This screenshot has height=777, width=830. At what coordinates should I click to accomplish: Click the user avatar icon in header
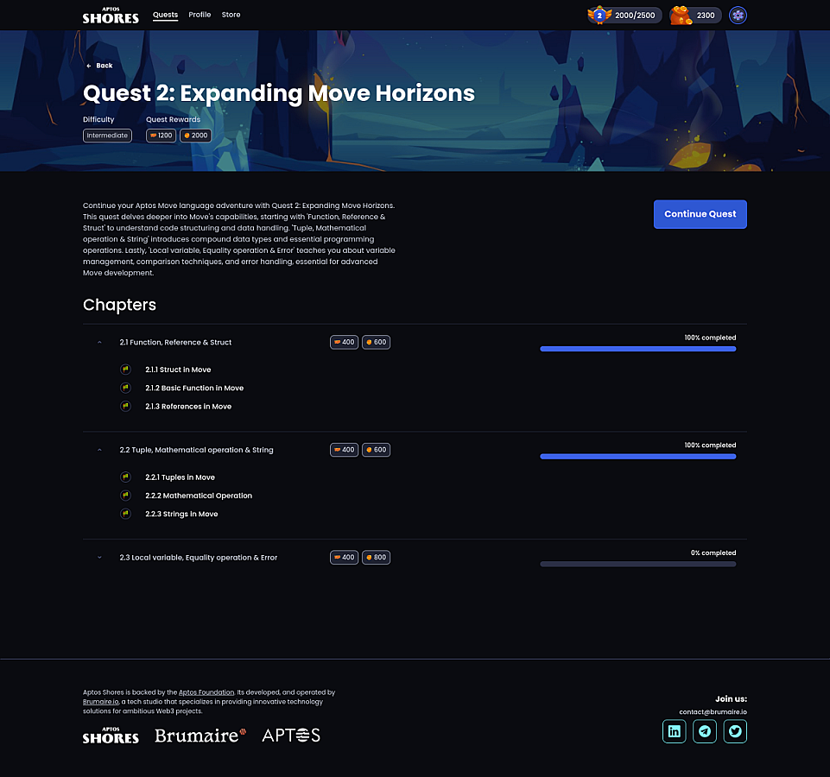point(738,15)
